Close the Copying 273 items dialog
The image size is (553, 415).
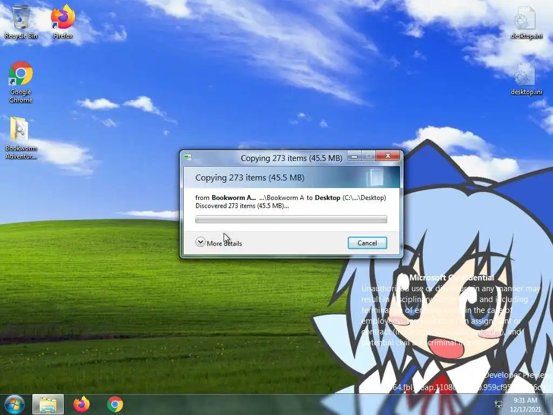pyautogui.click(x=388, y=156)
